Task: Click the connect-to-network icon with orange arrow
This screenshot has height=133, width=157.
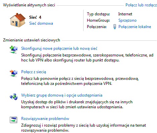Action: click(13, 73)
